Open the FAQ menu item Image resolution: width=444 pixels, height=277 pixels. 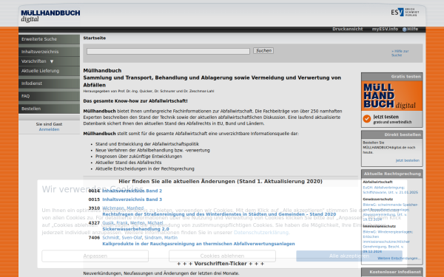(49, 96)
